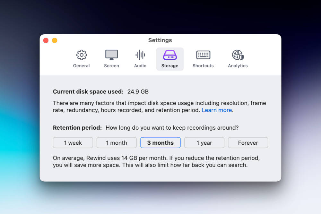321x214 pixels.
Task: Click the Audio settings label
Action: pyautogui.click(x=140, y=65)
